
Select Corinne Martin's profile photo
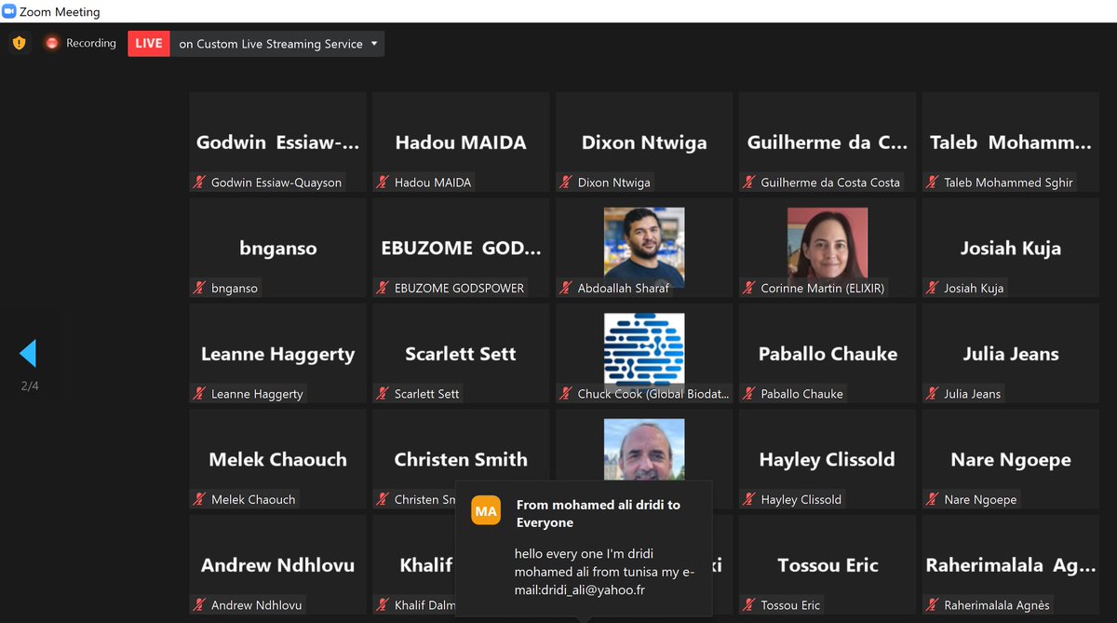point(828,247)
